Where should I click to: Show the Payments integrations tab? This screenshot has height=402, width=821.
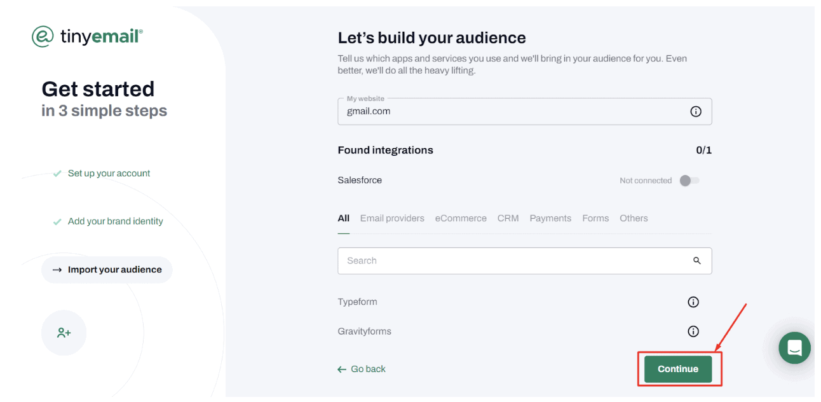tap(550, 218)
